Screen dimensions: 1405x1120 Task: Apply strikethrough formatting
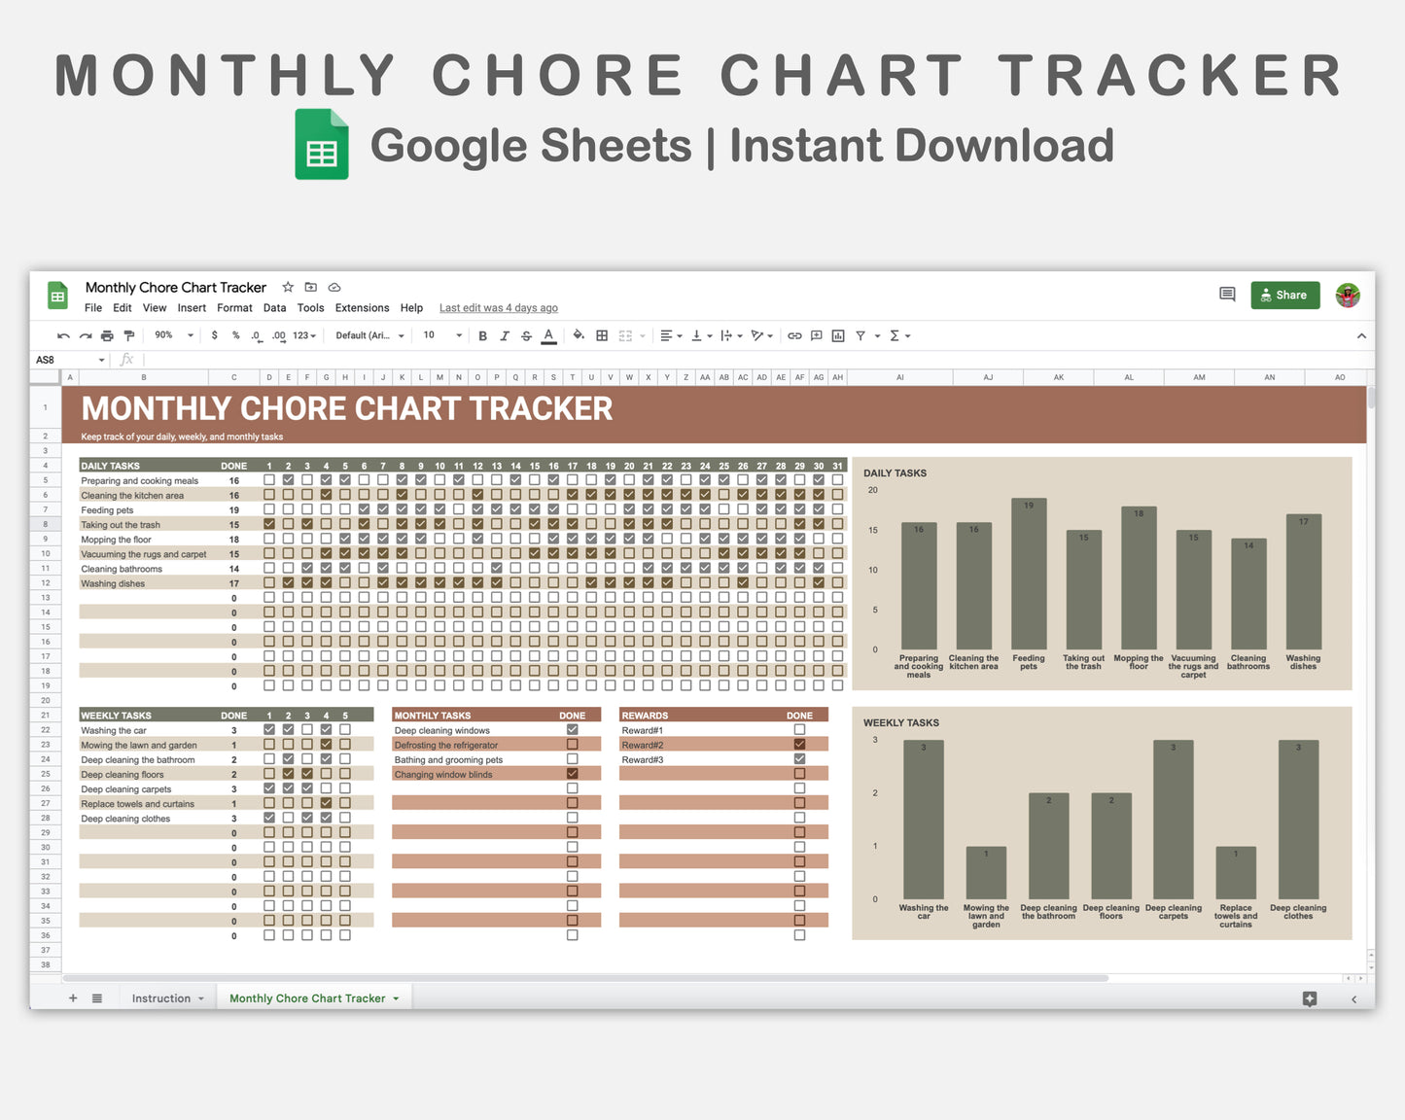point(526,335)
